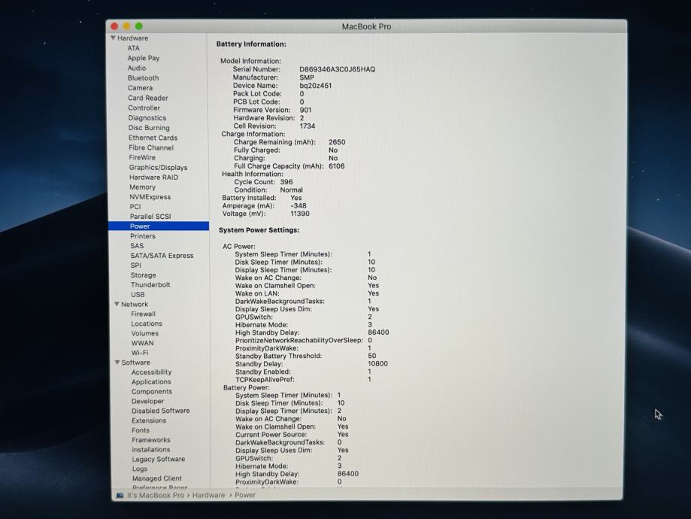Click the Standby Delay value 10800
The height and width of the screenshot is (519, 691).
[x=377, y=364]
